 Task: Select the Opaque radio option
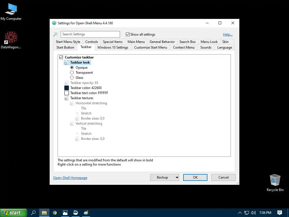click(72, 68)
